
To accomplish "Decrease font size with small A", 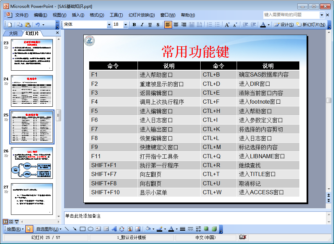I will click(x=235, y=25).
